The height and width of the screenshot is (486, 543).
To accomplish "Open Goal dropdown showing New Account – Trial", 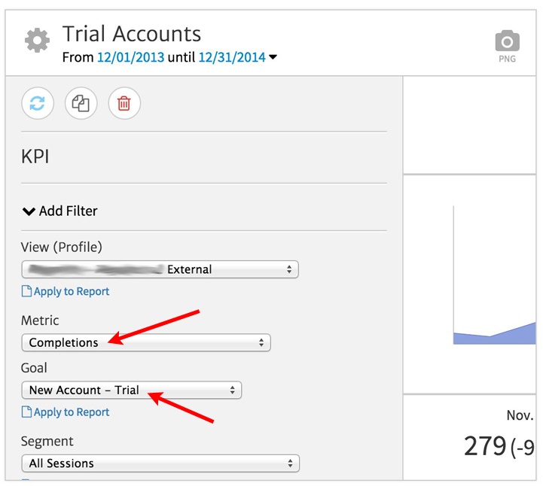I will 131,390.
